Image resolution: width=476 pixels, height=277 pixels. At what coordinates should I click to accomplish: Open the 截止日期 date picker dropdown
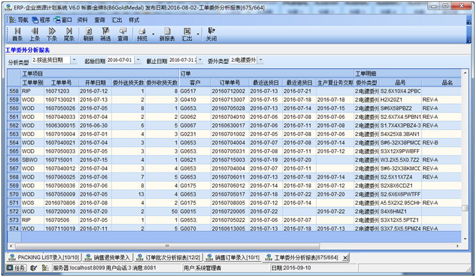[200, 60]
